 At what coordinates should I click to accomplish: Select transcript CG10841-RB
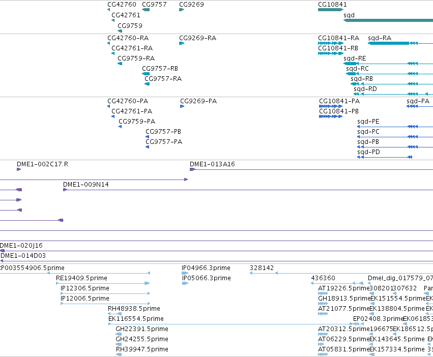pos(338,48)
